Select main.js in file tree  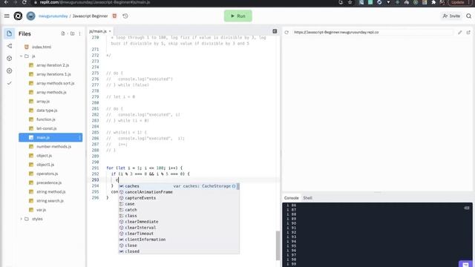coord(50,137)
